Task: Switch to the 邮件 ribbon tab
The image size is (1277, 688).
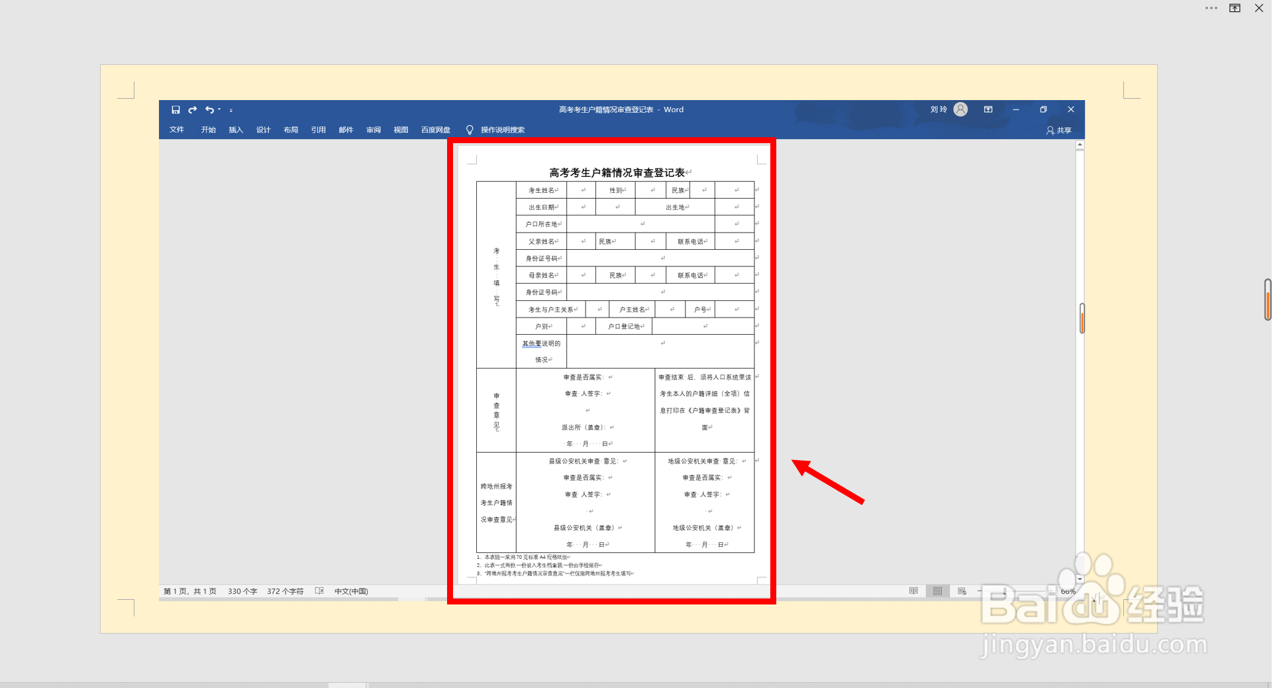Action: pos(346,130)
